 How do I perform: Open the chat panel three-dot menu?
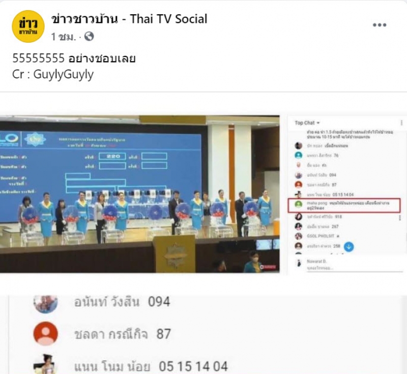[x=401, y=123]
